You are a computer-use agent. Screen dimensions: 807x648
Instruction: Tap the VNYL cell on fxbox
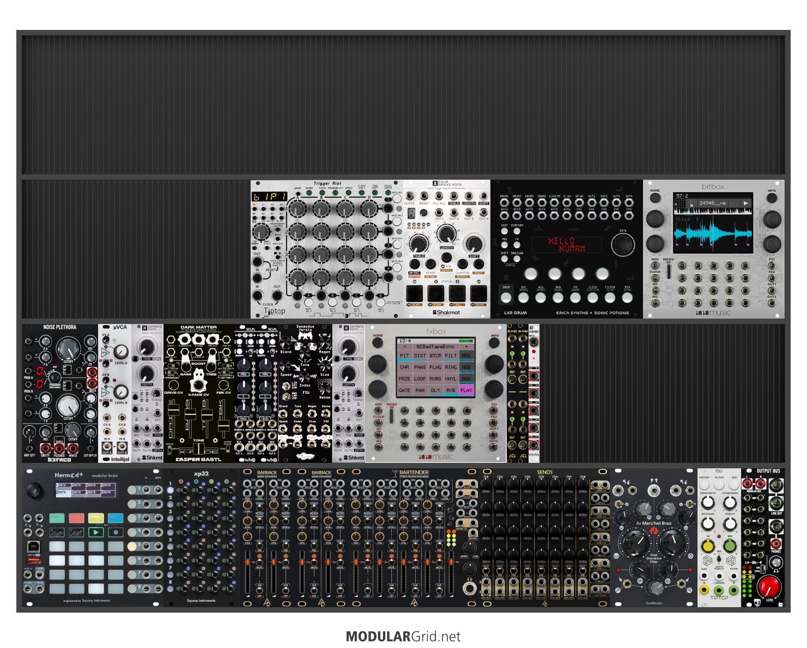point(451,378)
